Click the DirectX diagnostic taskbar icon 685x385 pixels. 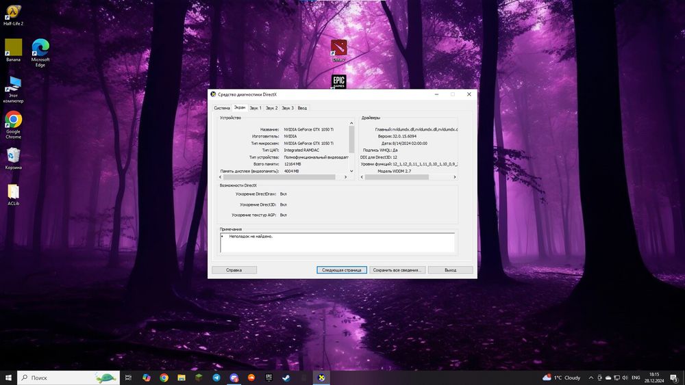tap(321, 377)
